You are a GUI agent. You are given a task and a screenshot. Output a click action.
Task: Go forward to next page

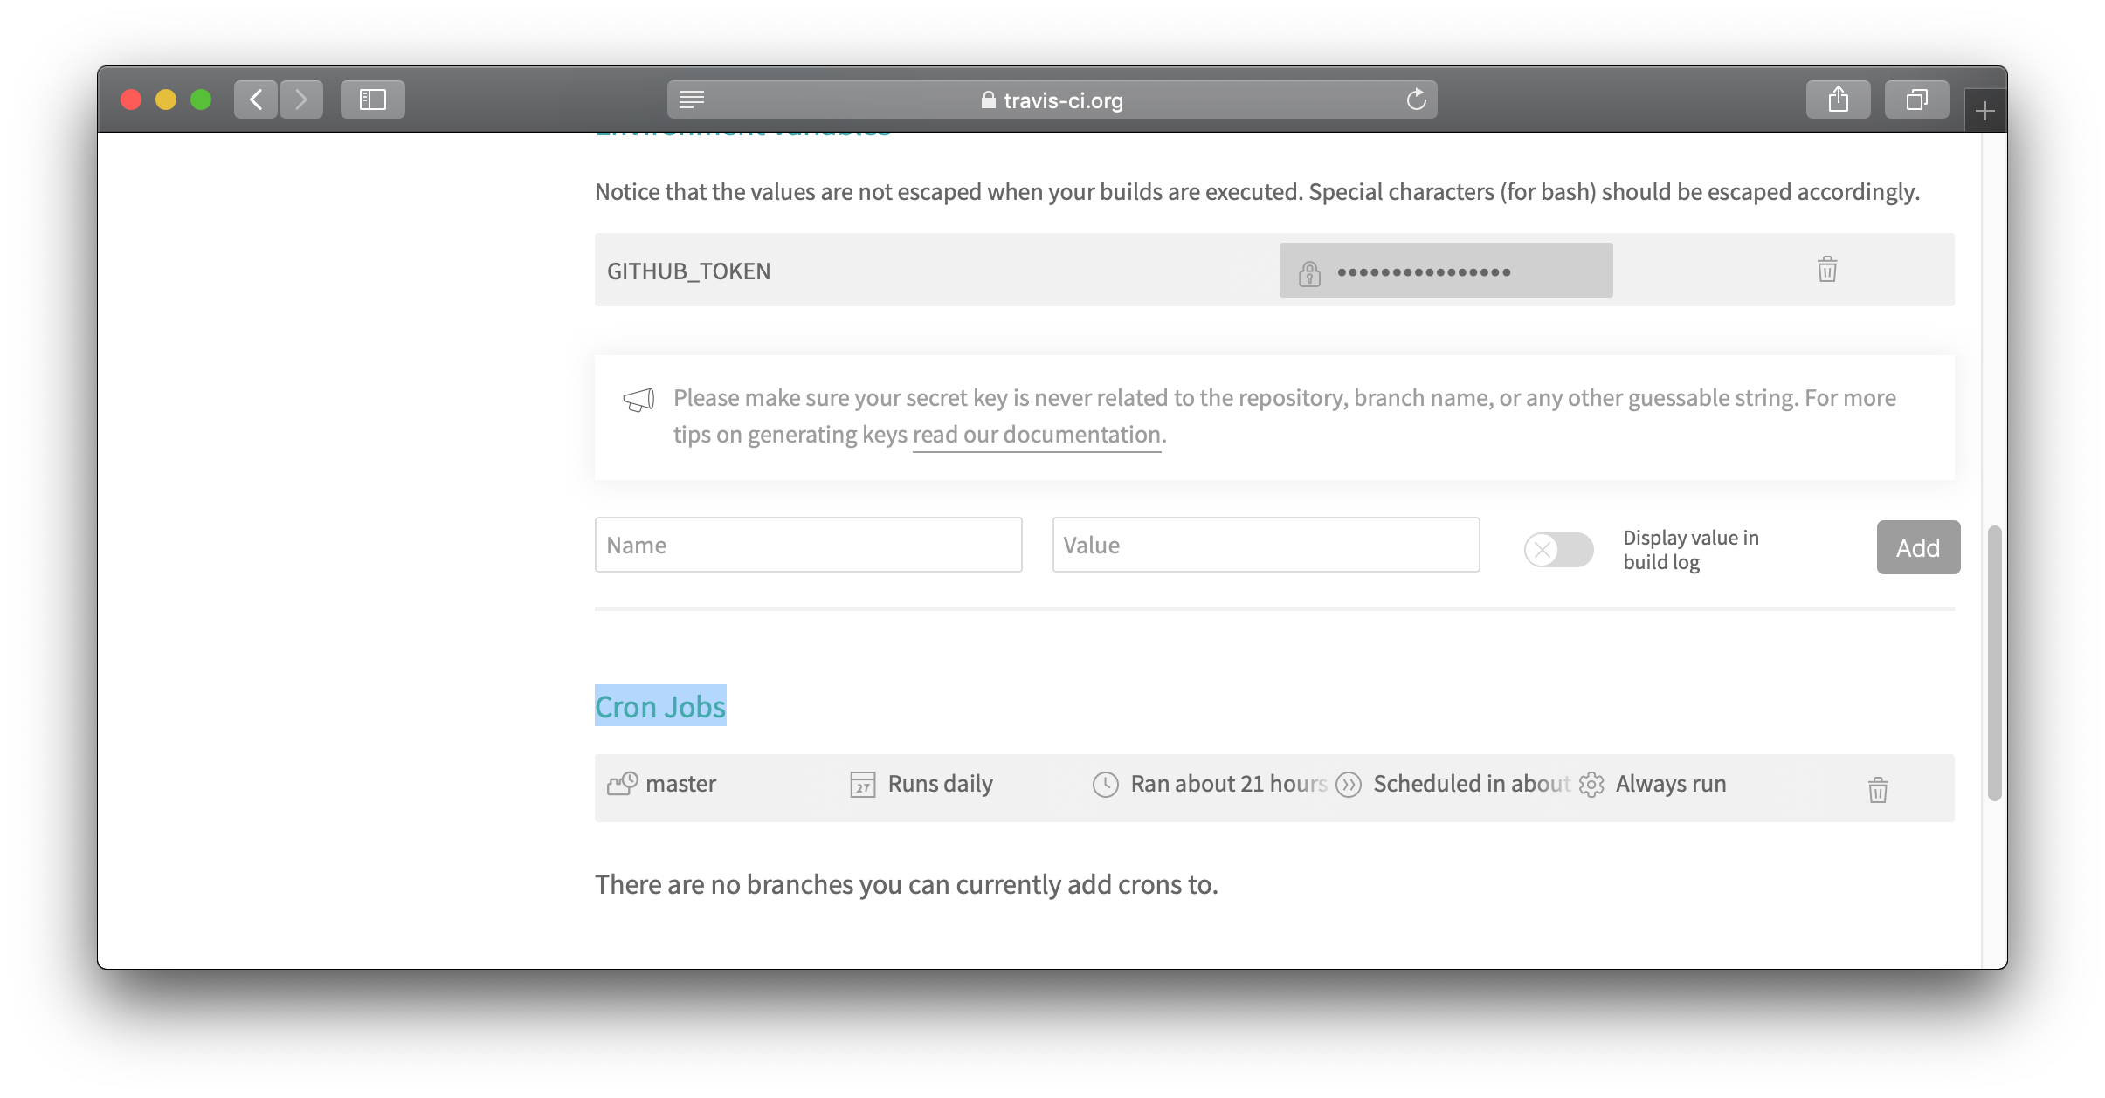click(301, 100)
